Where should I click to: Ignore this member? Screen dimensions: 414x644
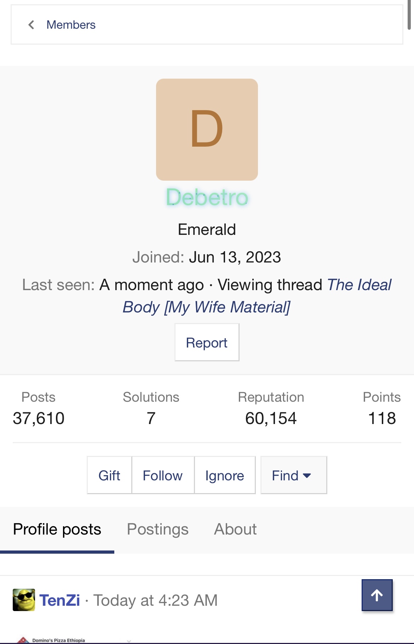(x=225, y=475)
